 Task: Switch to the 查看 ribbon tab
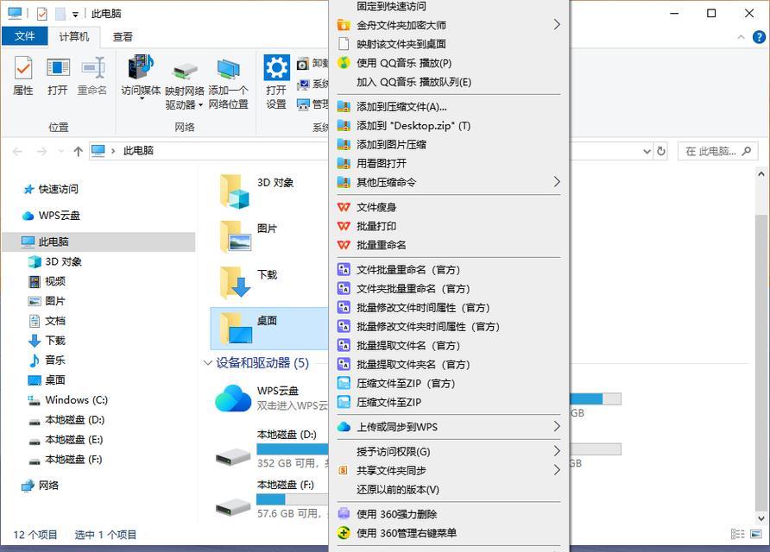tap(123, 37)
